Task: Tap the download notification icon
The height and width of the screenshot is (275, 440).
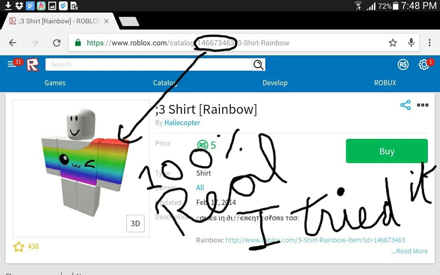Action: point(8,5)
